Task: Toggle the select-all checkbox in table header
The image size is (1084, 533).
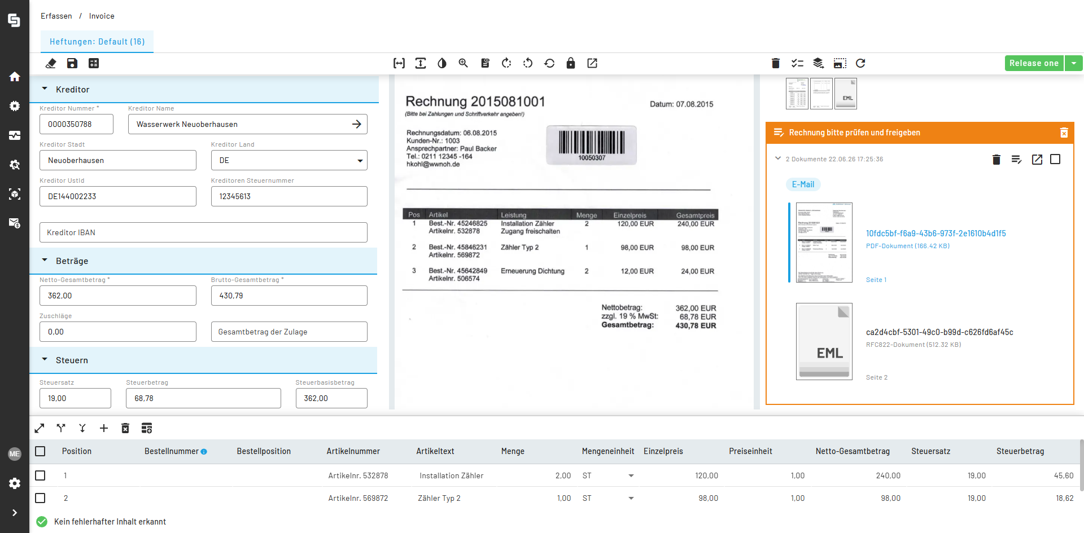Action: pyautogui.click(x=40, y=451)
